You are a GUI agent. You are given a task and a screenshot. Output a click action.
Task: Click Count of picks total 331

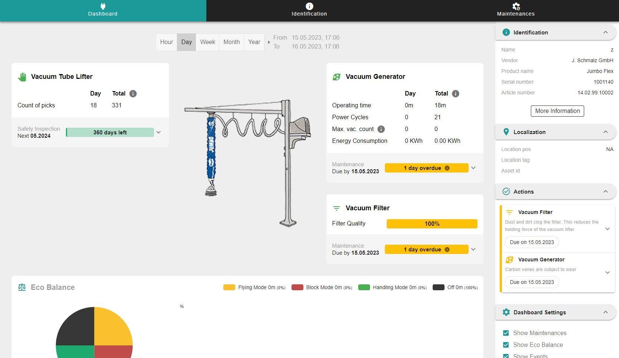[x=117, y=106]
